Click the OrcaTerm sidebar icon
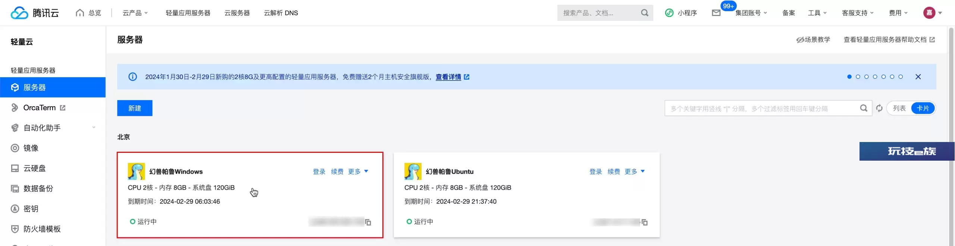Image resolution: width=955 pixels, height=246 pixels. [x=15, y=107]
